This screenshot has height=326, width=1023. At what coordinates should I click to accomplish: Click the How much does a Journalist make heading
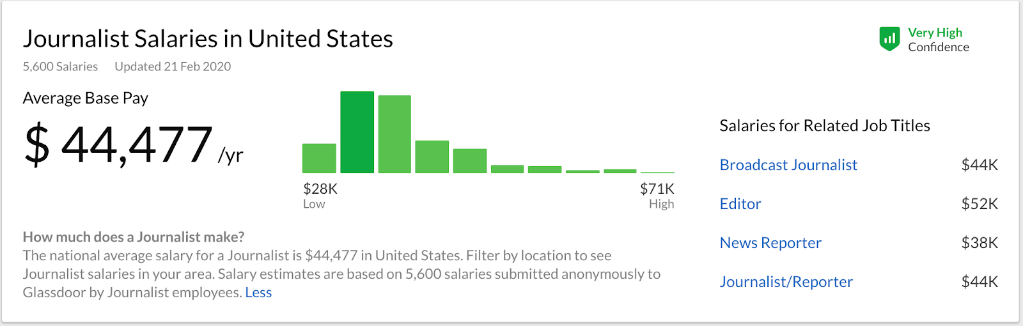[x=134, y=237]
